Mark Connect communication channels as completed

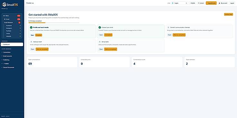coord(179,35)
